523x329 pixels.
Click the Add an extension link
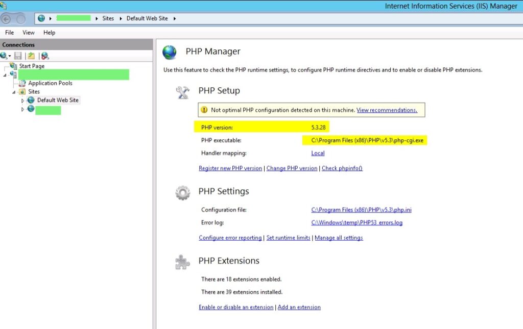299,307
